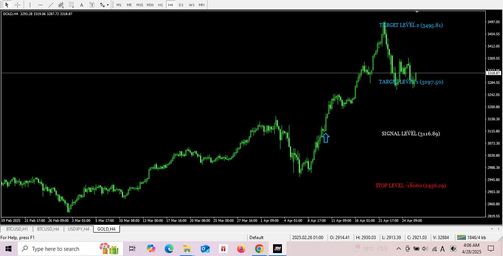This screenshot has height=256, width=503.
Task: Open the volume control tray icon
Action: click(425, 249)
